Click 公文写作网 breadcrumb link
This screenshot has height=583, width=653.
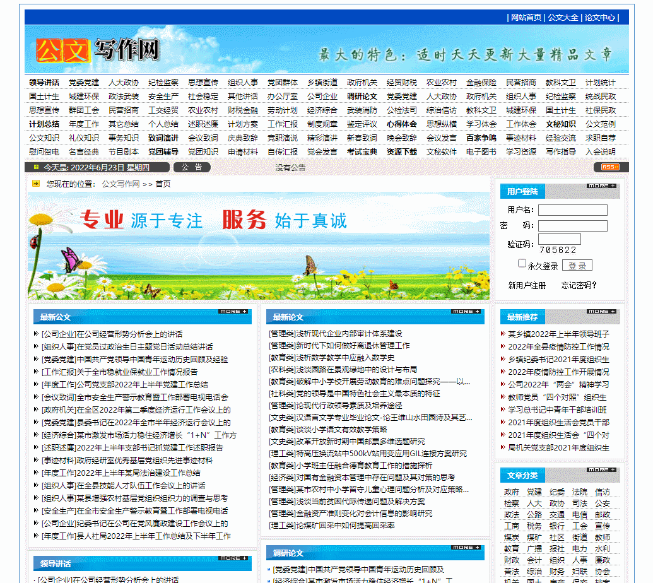click(121, 184)
